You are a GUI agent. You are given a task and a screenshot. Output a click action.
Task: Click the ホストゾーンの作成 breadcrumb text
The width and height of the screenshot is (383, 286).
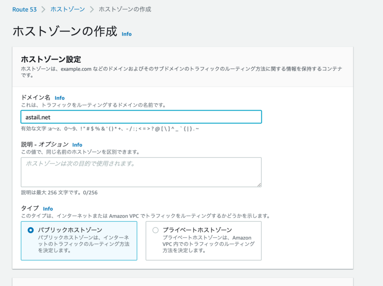pyautogui.click(x=125, y=9)
